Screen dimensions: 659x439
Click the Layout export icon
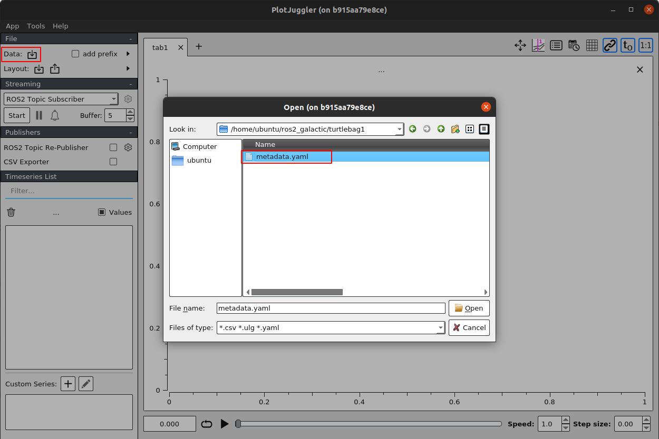(54, 69)
